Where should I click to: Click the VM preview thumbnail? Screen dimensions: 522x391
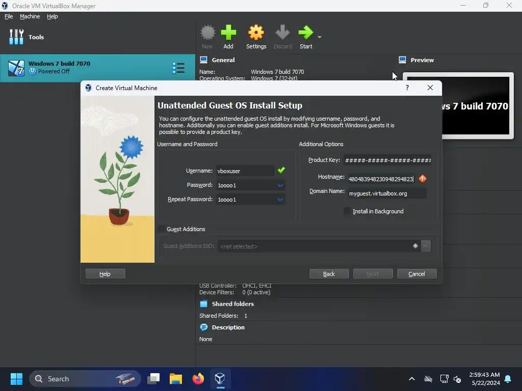coord(476,106)
